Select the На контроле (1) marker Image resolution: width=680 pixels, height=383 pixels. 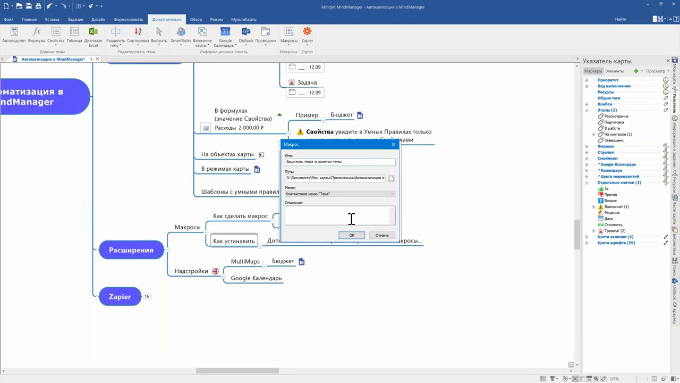(x=618, y=135)
